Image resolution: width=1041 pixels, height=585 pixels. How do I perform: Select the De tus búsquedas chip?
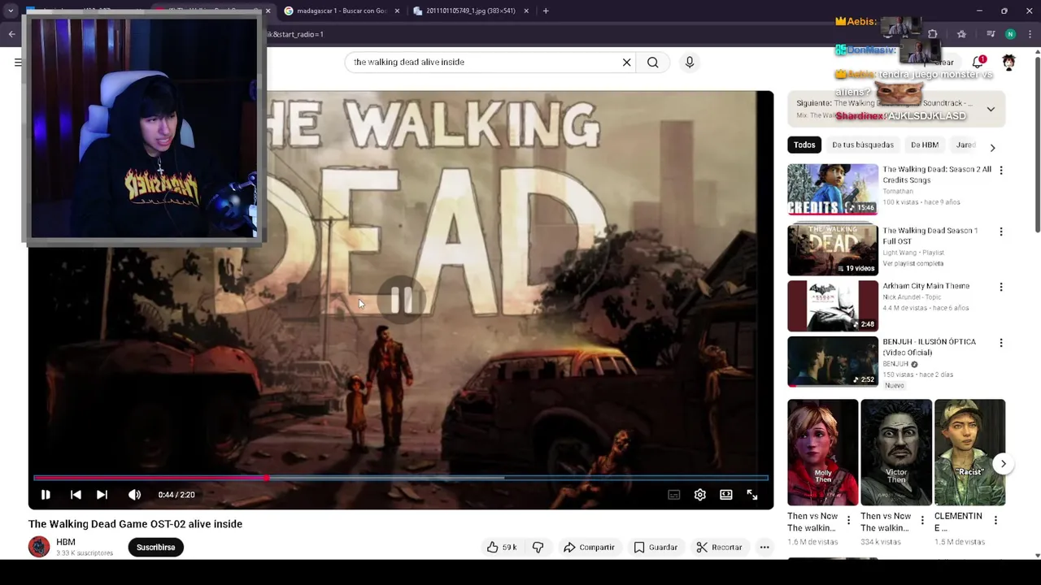tap(863, 145)
